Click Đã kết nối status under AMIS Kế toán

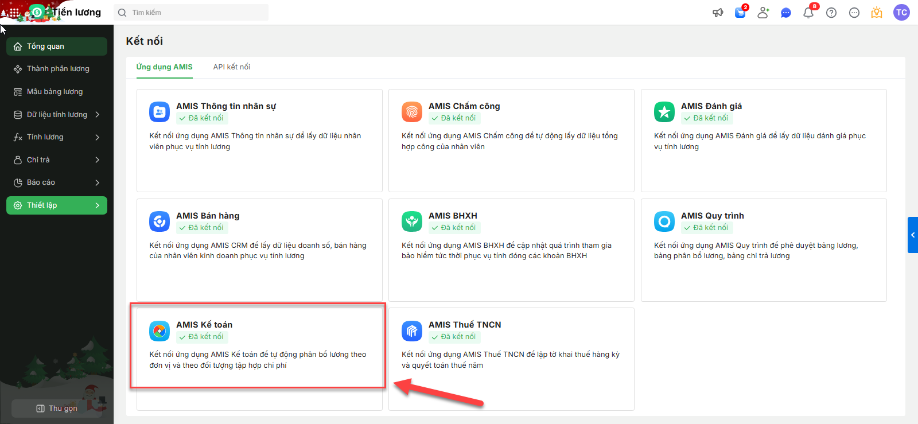[x=201, y=337]
